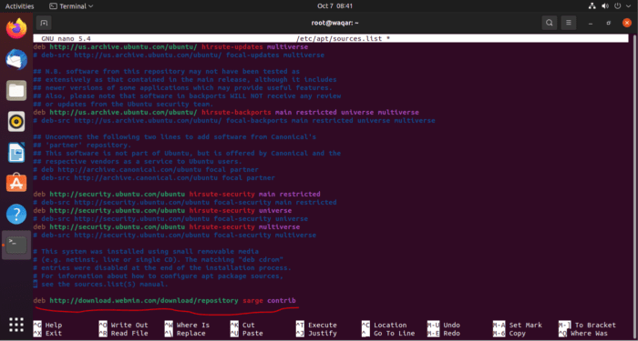Screen dimensions: 638x341
Task: Launch LibreOffice Writer from the dock
Action: [16, 153]
